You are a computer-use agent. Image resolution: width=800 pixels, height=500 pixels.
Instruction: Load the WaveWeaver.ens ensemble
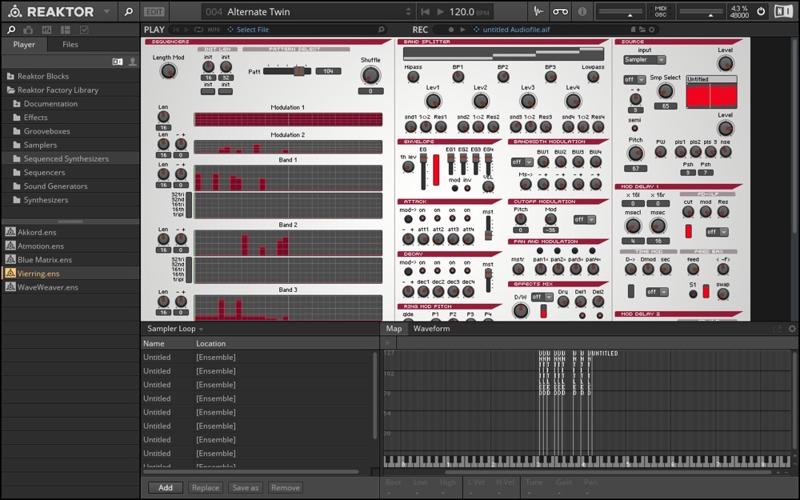point(48,287)
